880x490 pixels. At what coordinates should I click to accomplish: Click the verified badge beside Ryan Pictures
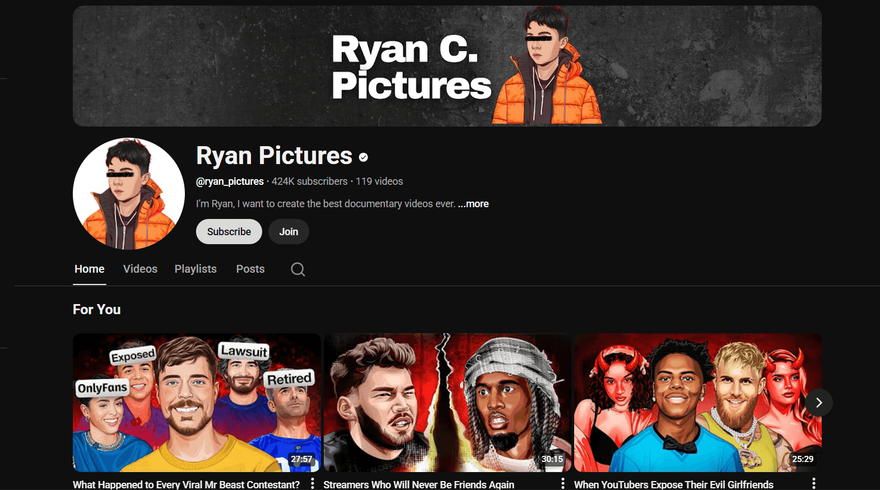[x=364, y=157]
